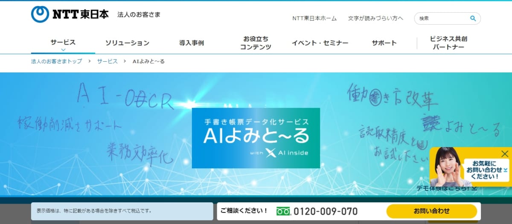Click the サービス breadcrumb link

click(107, 61)
